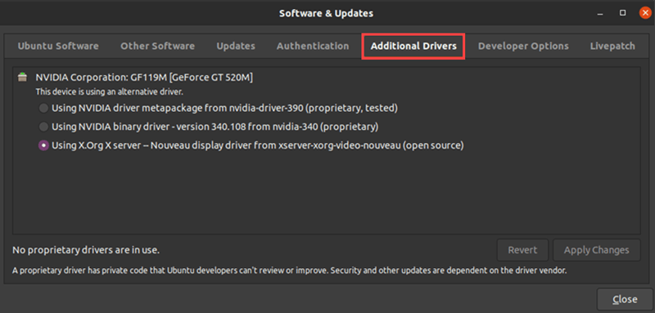Click the NVIDIA graphics card device icon
The width and height of the screenshot is (655, 313).
coord(23,78)
